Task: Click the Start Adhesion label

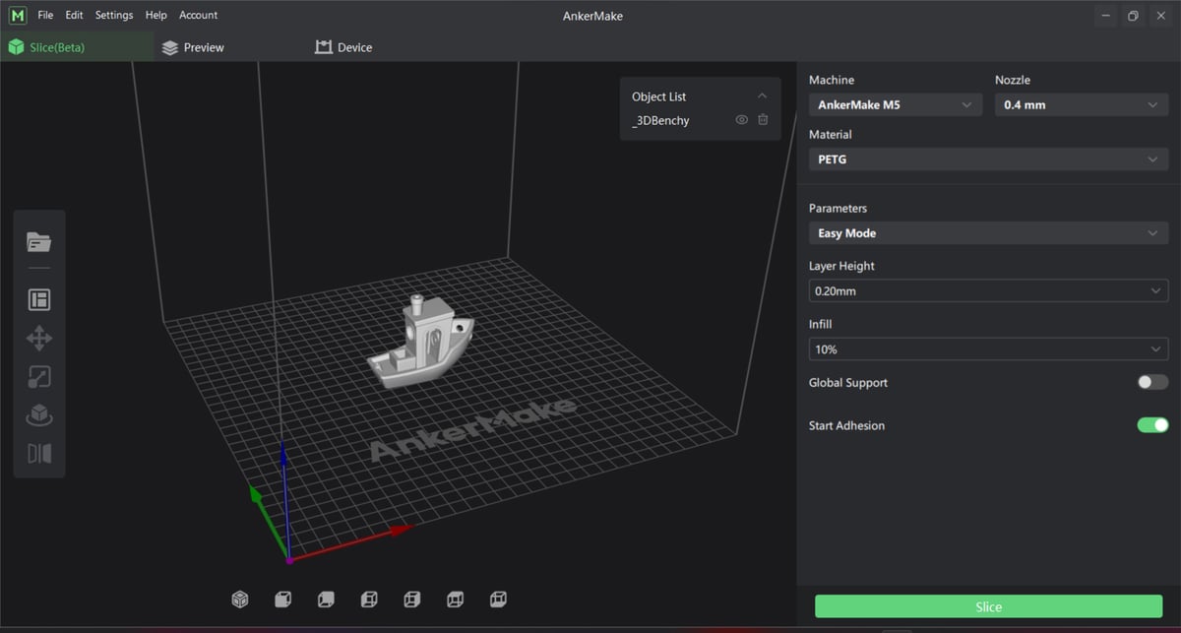Action: tap(846, 425)
